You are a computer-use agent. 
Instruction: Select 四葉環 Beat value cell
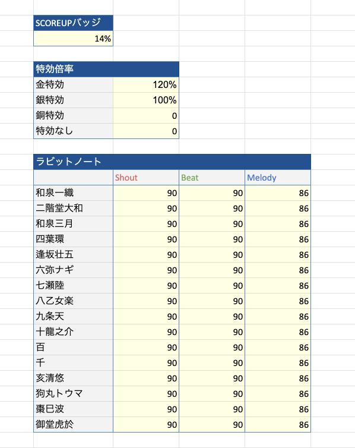click(212, 239)
